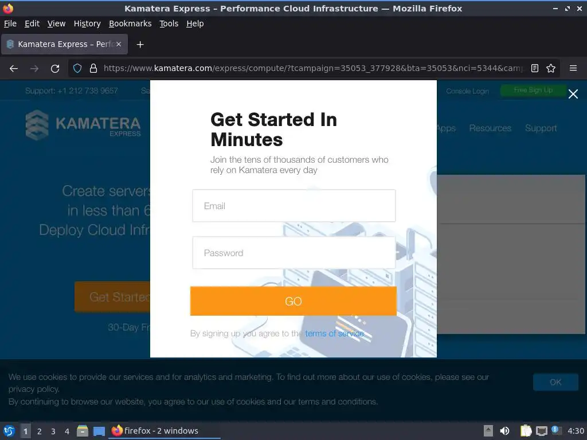Open the taskbar start menu icon

click(x=9, y=431)
